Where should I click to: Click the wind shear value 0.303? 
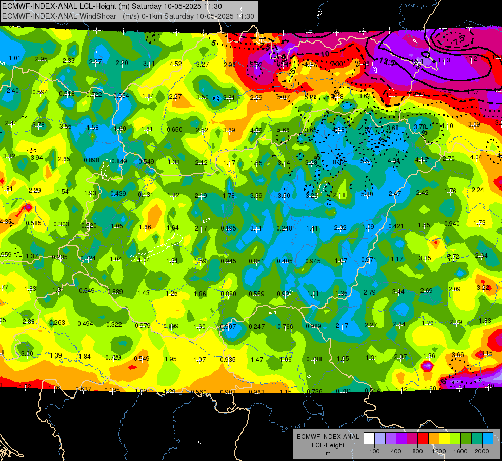(61, 224)
